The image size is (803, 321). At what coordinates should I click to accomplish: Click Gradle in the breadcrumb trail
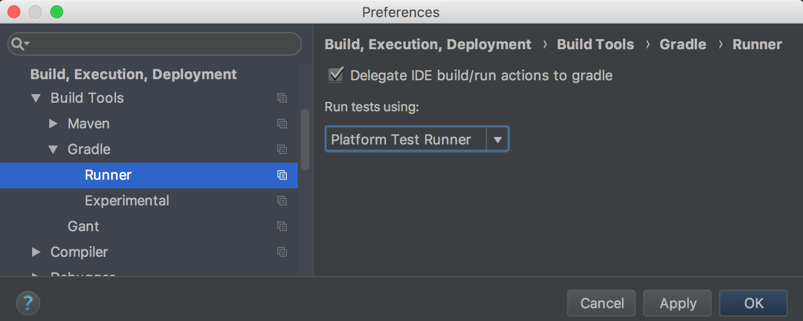pos(683,44)
